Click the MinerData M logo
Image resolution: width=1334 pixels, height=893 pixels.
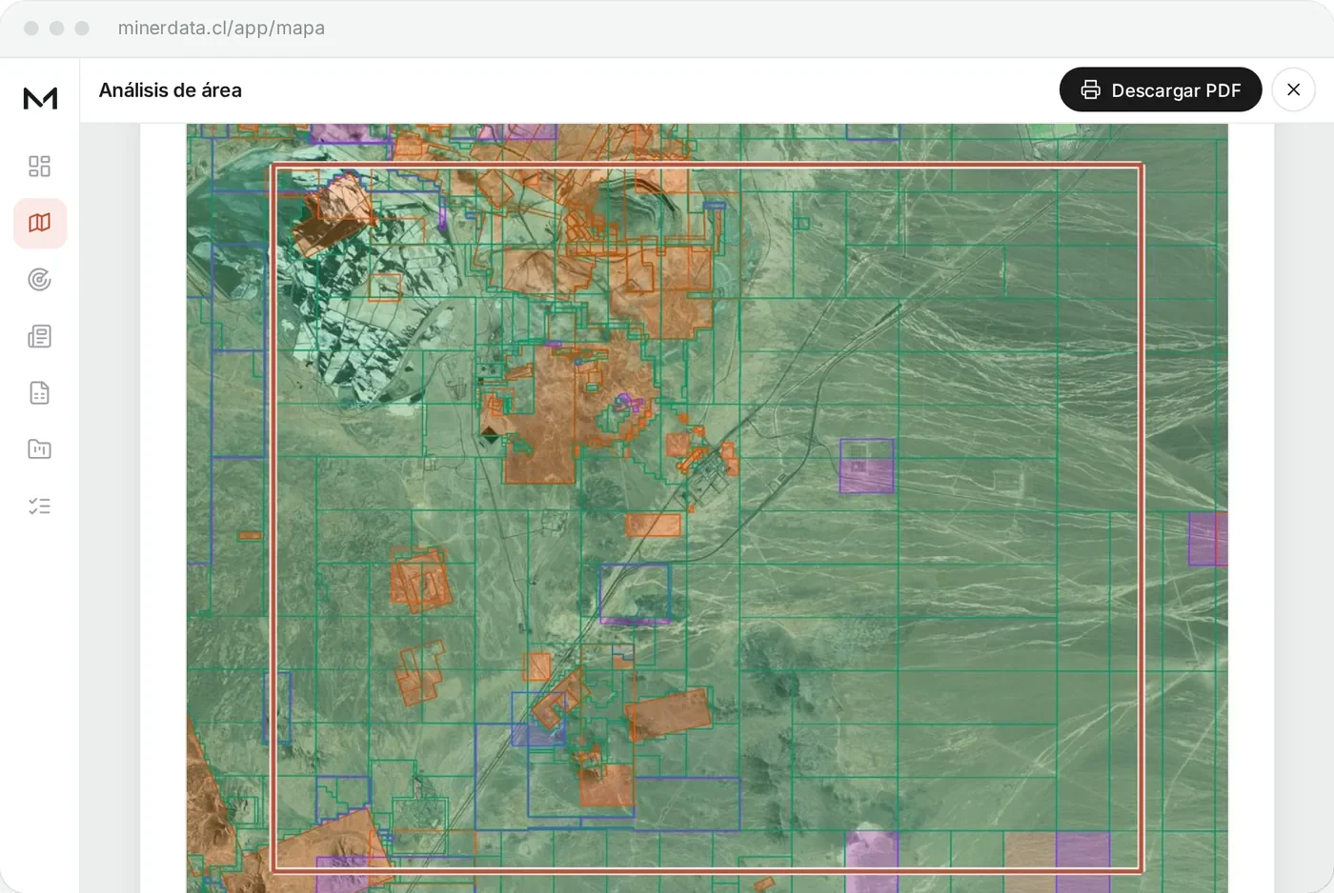[40, 98]
